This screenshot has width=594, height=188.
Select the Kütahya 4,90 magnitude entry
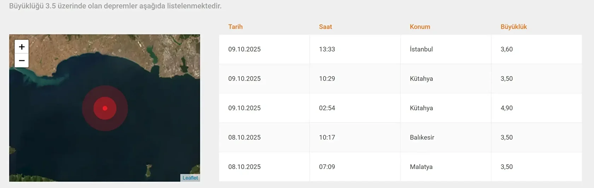[506, 108]
